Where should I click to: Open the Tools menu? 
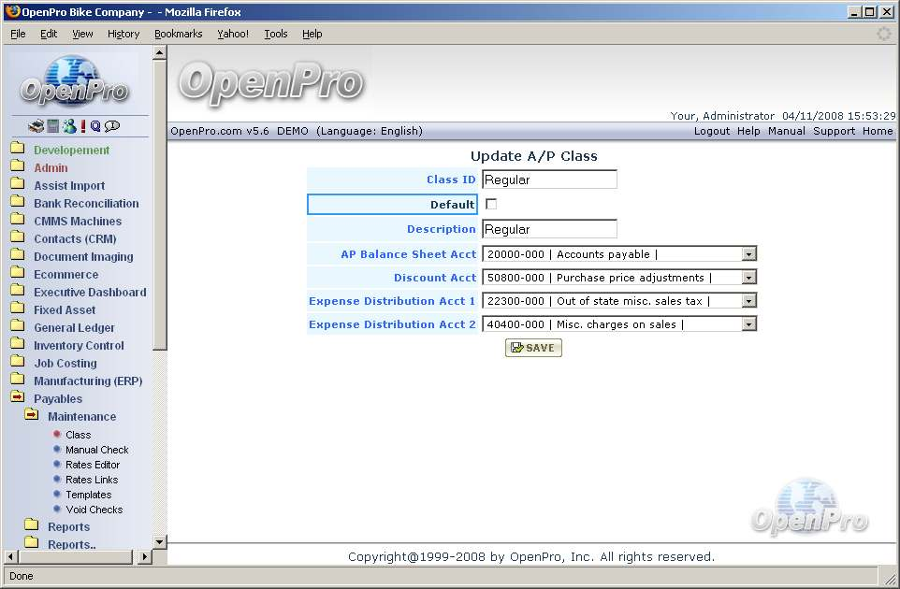click(276, 34)
